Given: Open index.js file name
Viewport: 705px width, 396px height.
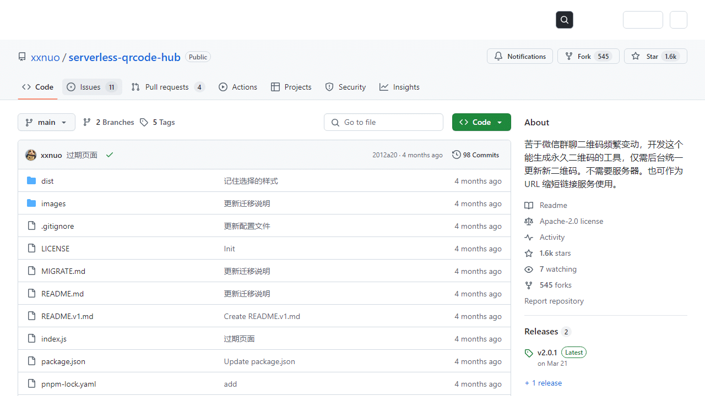Looking at the screenshot, I should (x=54, y=339).
